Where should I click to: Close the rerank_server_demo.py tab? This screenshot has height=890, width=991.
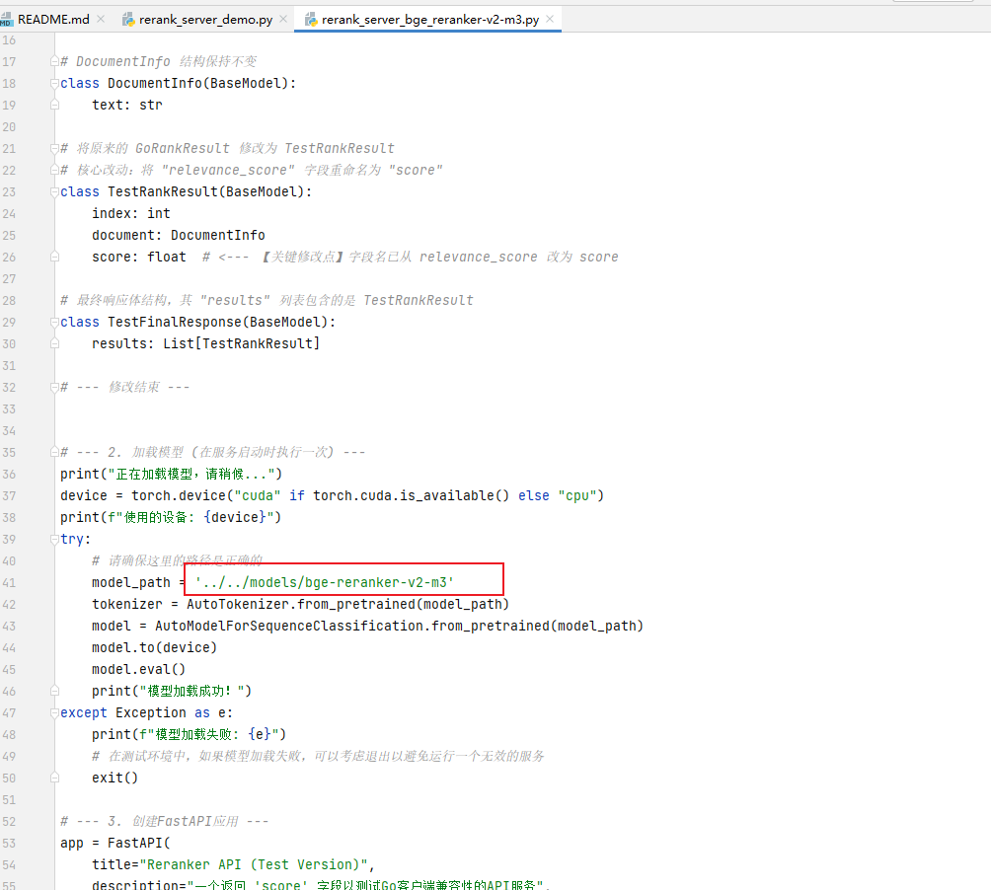pyautogui.click(x=283, y=20)
